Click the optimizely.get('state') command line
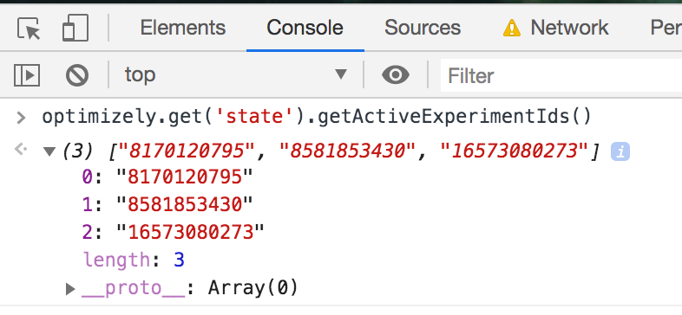 (x=317, y=117)
